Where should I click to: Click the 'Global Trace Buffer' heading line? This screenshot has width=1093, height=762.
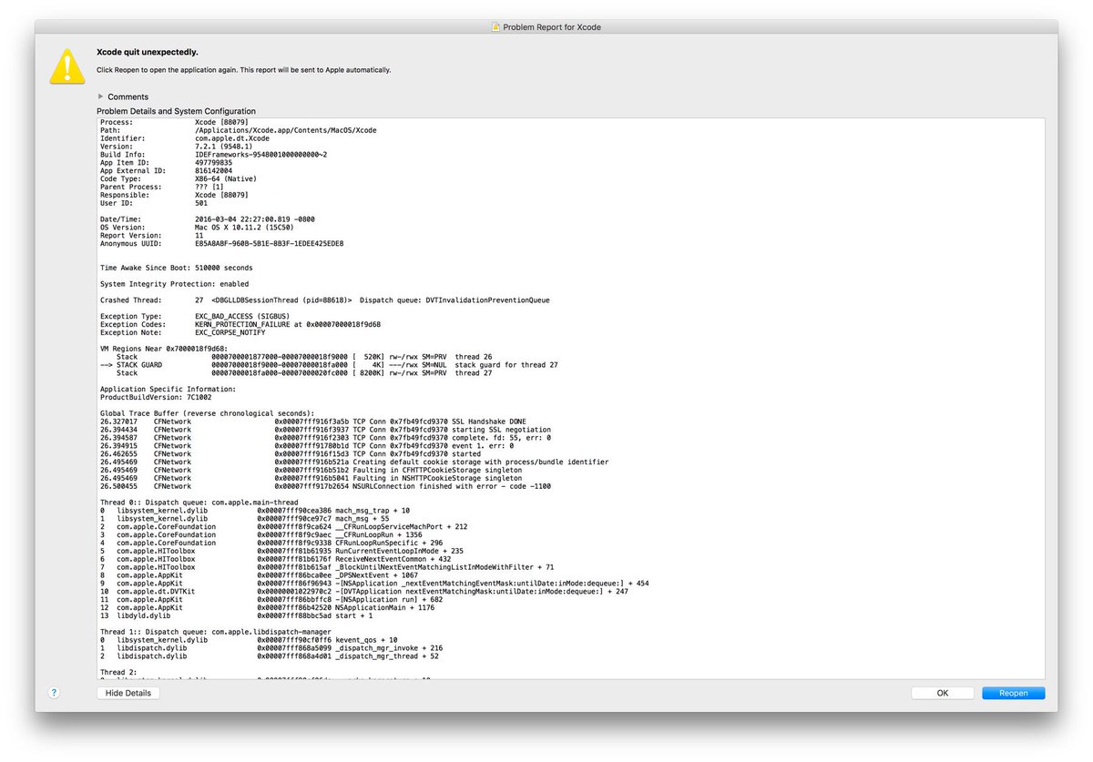pos(207,413)
